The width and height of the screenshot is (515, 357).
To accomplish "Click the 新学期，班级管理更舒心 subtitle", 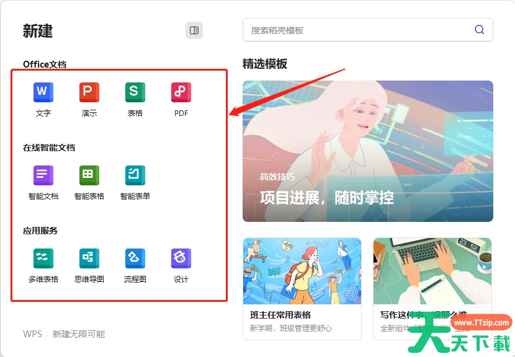I will [290, 328].
